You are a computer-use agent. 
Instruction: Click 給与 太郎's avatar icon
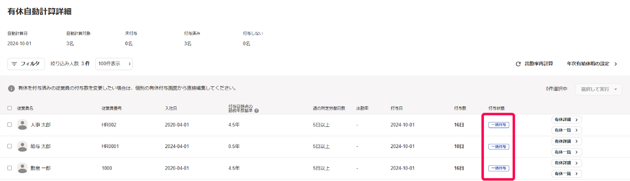coord(22,146)
